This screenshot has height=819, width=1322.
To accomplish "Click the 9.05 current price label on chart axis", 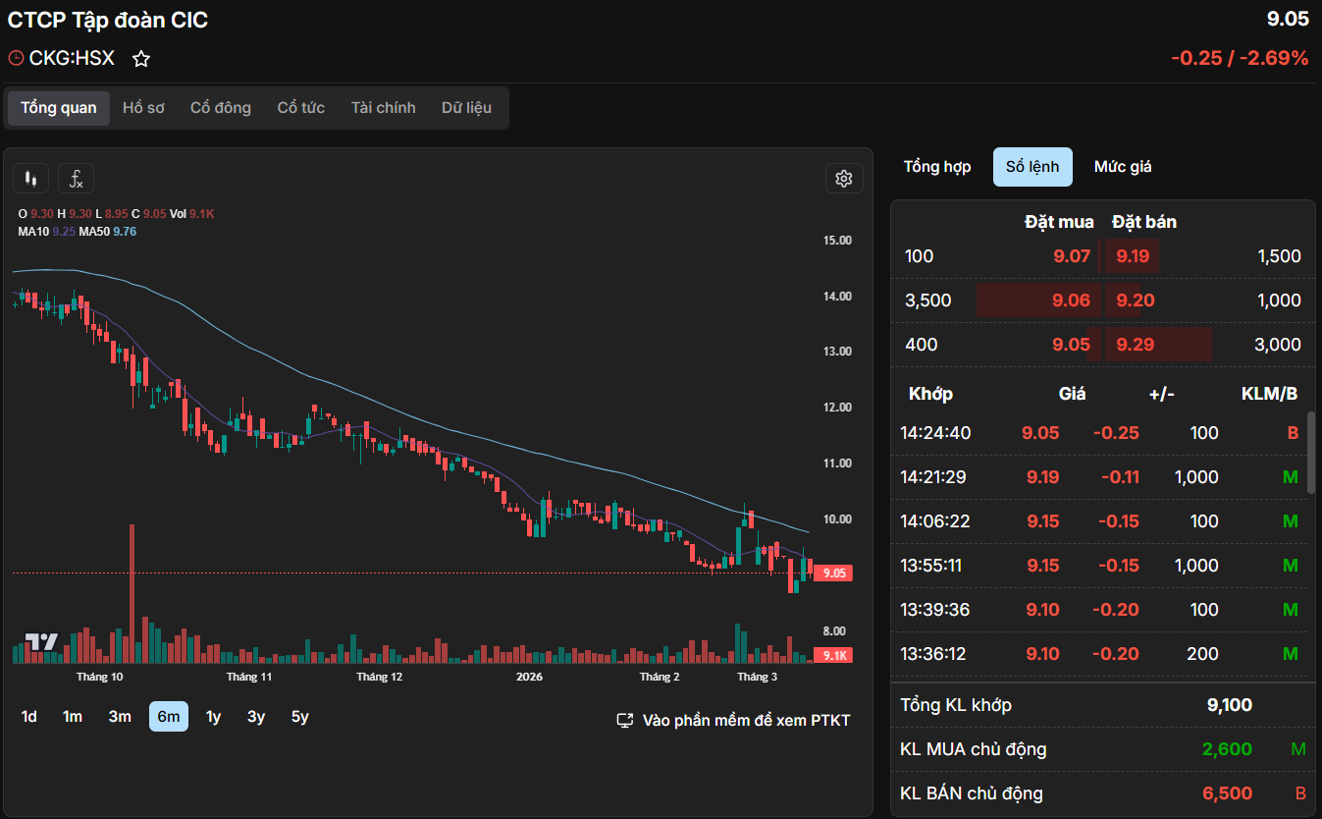I will [x=833, y=573].
